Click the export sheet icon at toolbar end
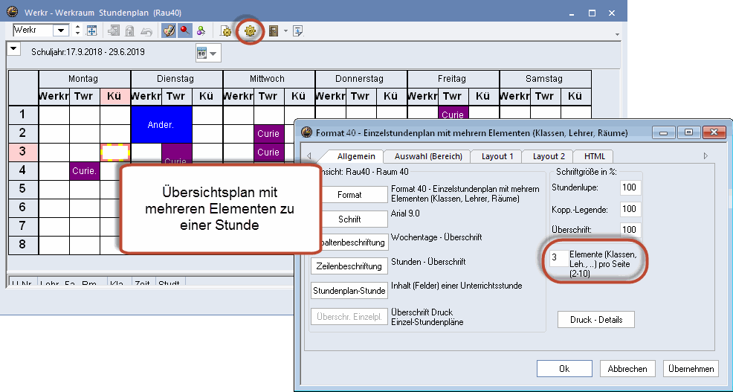 point(298,31)
